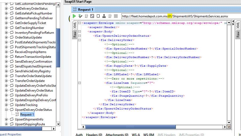The width and height of the screenshot is (241, 136).
Task: Click editor vertical scroll up arrow
Action: tap(229, 23)
